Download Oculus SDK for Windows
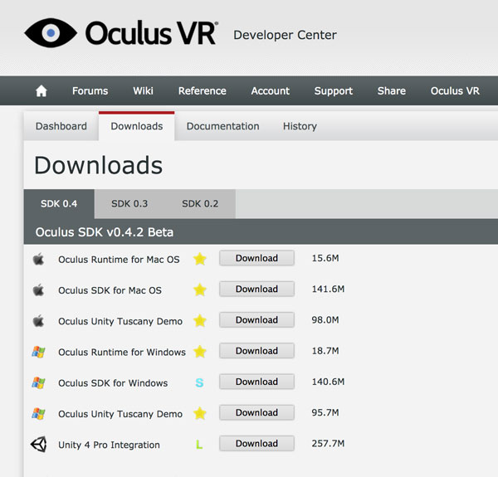This screenshot has width=498, height=477. click(x=256, y=382)
